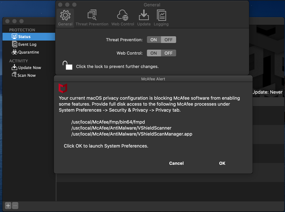The image size is (285, 212).
Task: Turn Threat Prevention ON
Action: pyautogui.click(x=154, y=40)
